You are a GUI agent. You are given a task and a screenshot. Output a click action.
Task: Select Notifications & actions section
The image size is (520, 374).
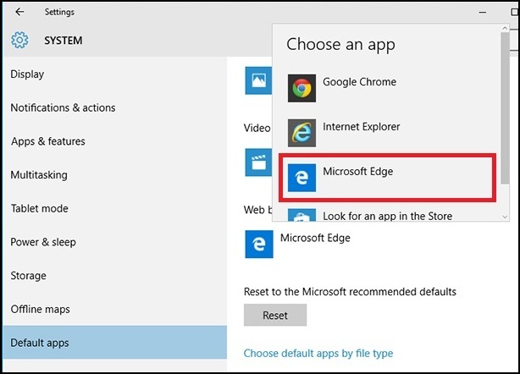[63, 107]
